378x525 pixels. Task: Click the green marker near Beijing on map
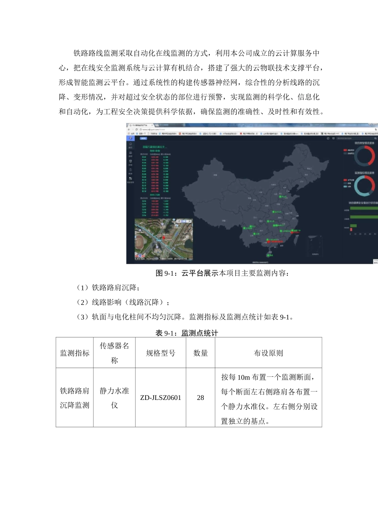pos(280,197)
